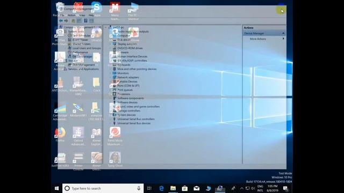Select Universal Serial Bus devices
Image resolution: width=344 pixels, height=193 pixels.
click(x=134, y=123)
